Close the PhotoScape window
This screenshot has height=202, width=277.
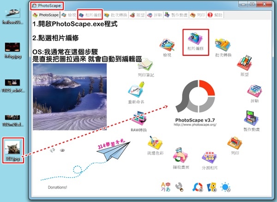pos(264,4)
